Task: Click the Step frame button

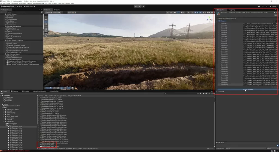Action: tap(144, 6)
